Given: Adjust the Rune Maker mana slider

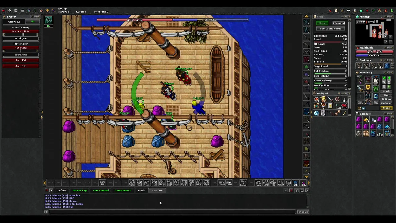Looking at the screenshot, I should 21,51.
